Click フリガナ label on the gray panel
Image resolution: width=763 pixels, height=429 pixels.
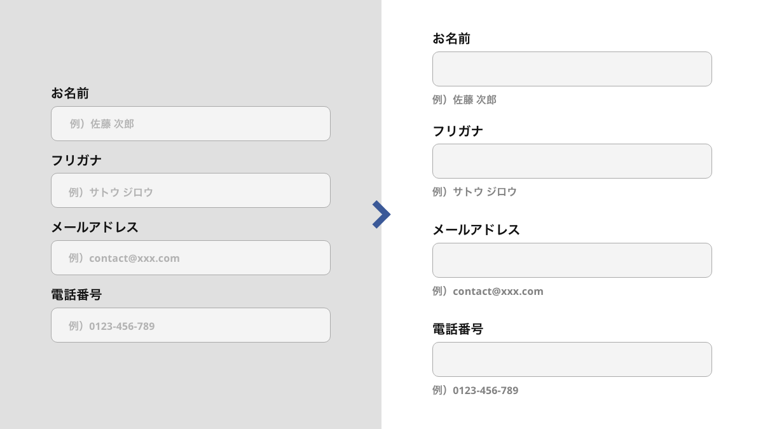click(76, 160)
